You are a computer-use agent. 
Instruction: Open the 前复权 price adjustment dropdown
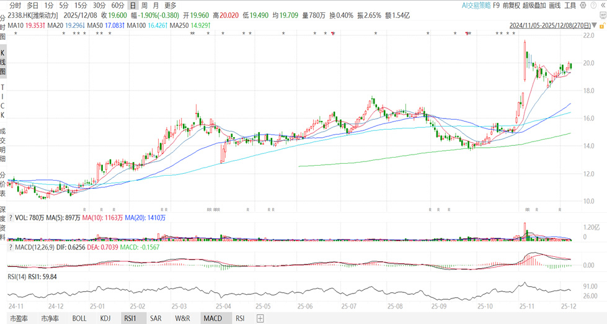pyautogui.click(x=511, y=5)
